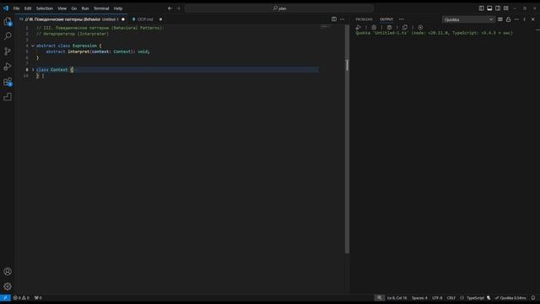Close the Untitled-1 tab via unsaved dot
The width and height of the screenshot is (540, 304).
click(123, 19)
